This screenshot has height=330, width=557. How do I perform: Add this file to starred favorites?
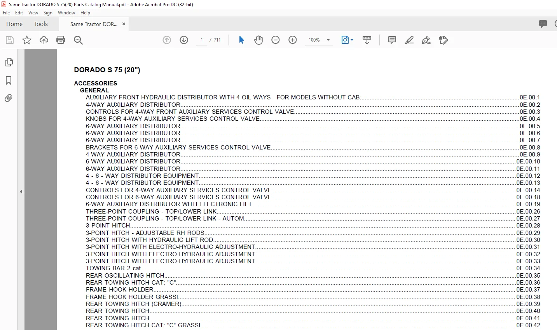(x=27, y=40)
